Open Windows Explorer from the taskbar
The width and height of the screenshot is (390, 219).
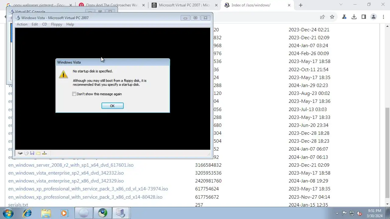[46, 213]
